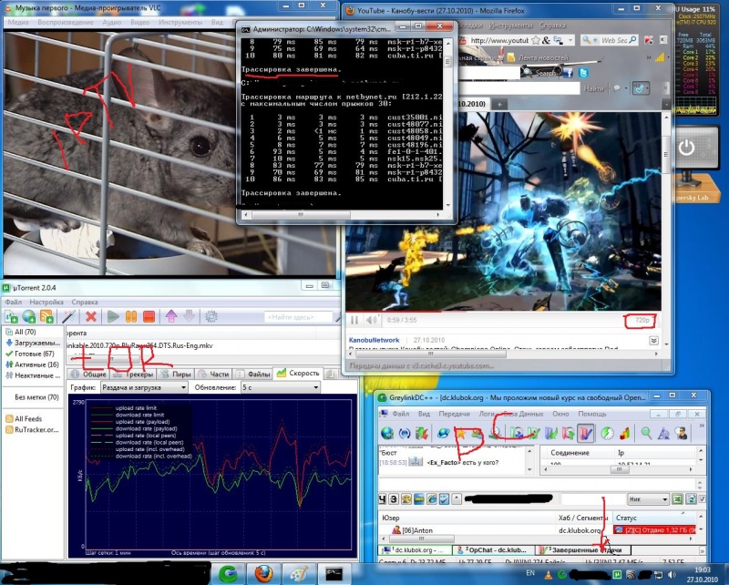729x585 pixels.
Task: Open network statistics chart icon in GreylinkDC++
Action: pos(625,434)
